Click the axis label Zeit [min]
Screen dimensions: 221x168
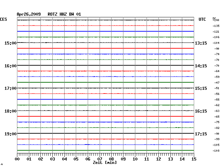[105, 163]
